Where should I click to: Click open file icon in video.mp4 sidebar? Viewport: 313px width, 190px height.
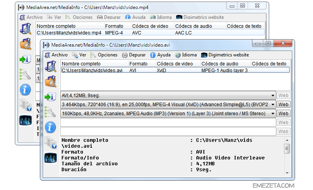(25, 29)
